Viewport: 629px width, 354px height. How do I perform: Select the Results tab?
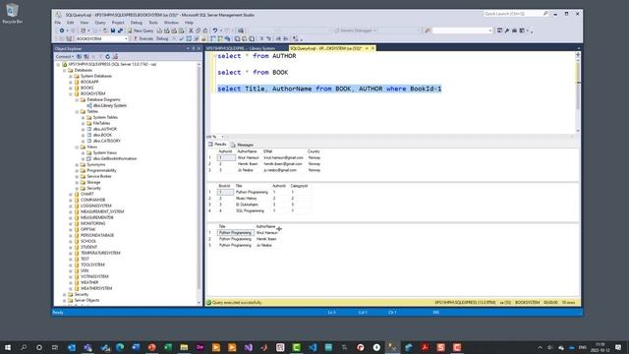tap(217, 145)
